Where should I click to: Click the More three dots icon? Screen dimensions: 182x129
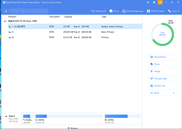point(152,93)
